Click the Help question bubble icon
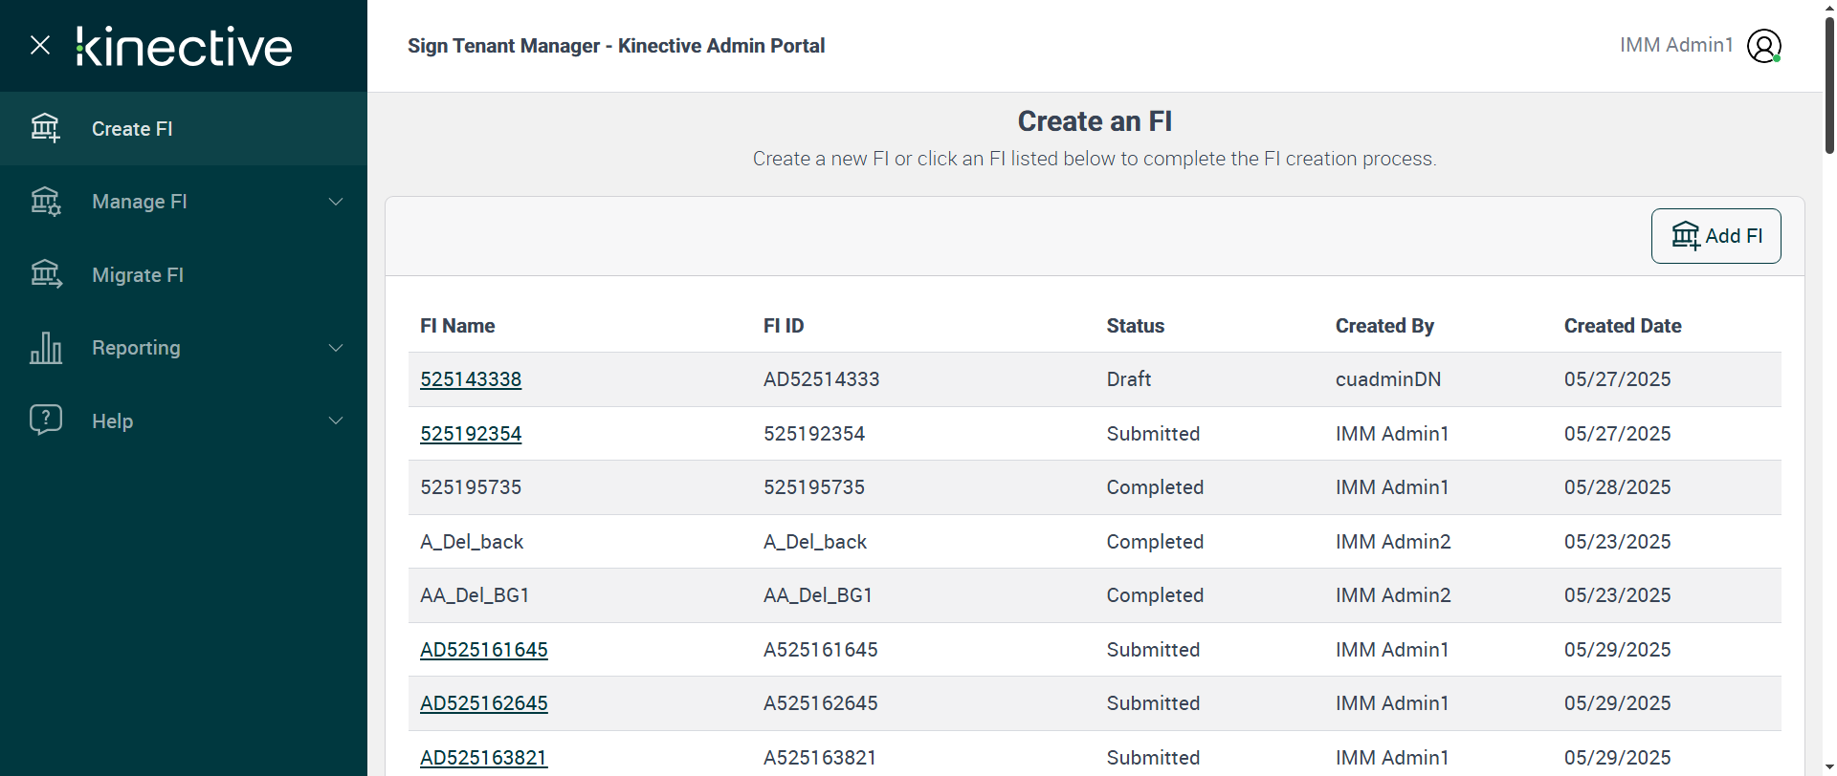 pos(45,420)
